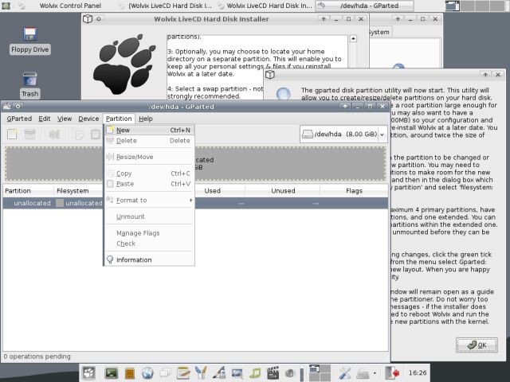
Task: Choose New from the Partition menu
Action: coord(124,131)
